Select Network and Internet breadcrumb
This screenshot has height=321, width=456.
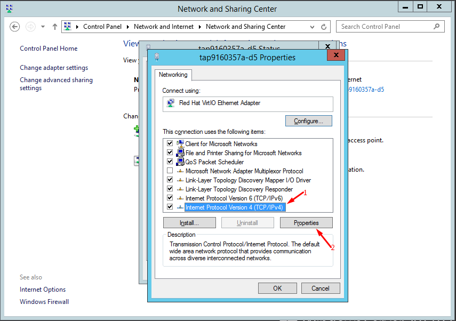[x=163, y=27]
